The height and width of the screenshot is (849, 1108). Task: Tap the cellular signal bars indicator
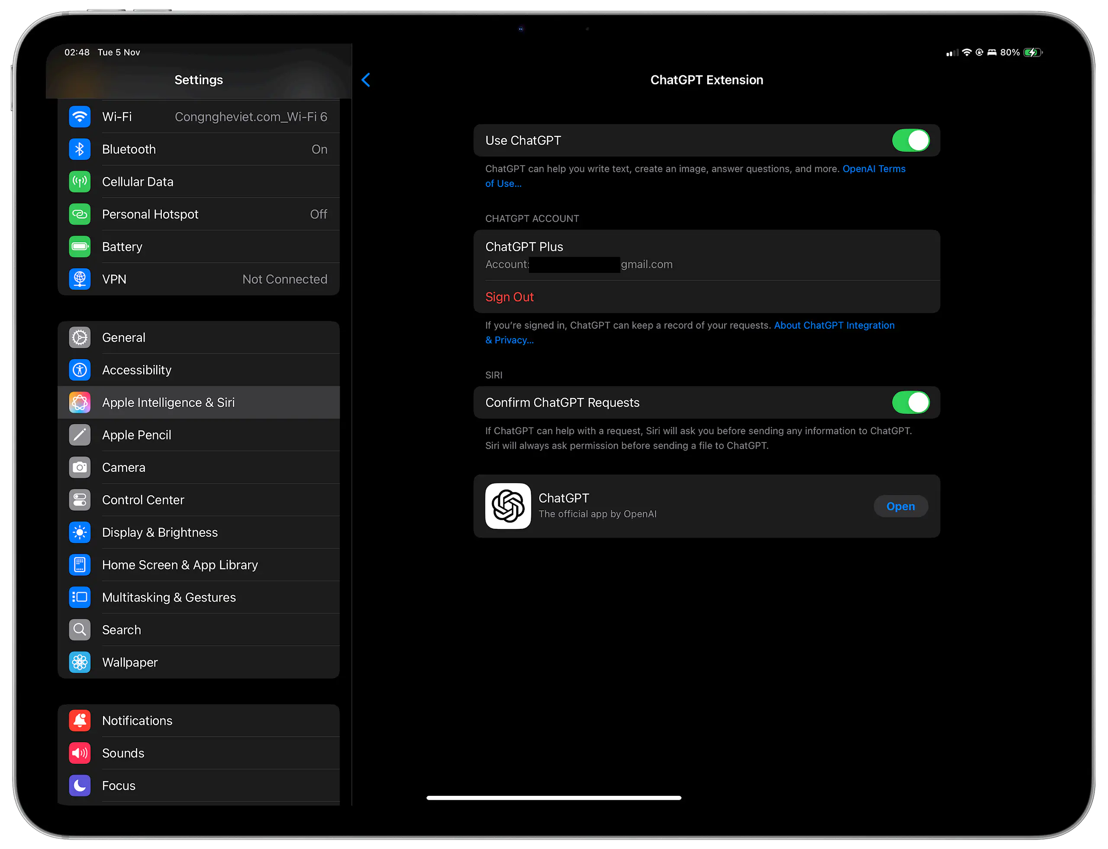pos(952,53)
